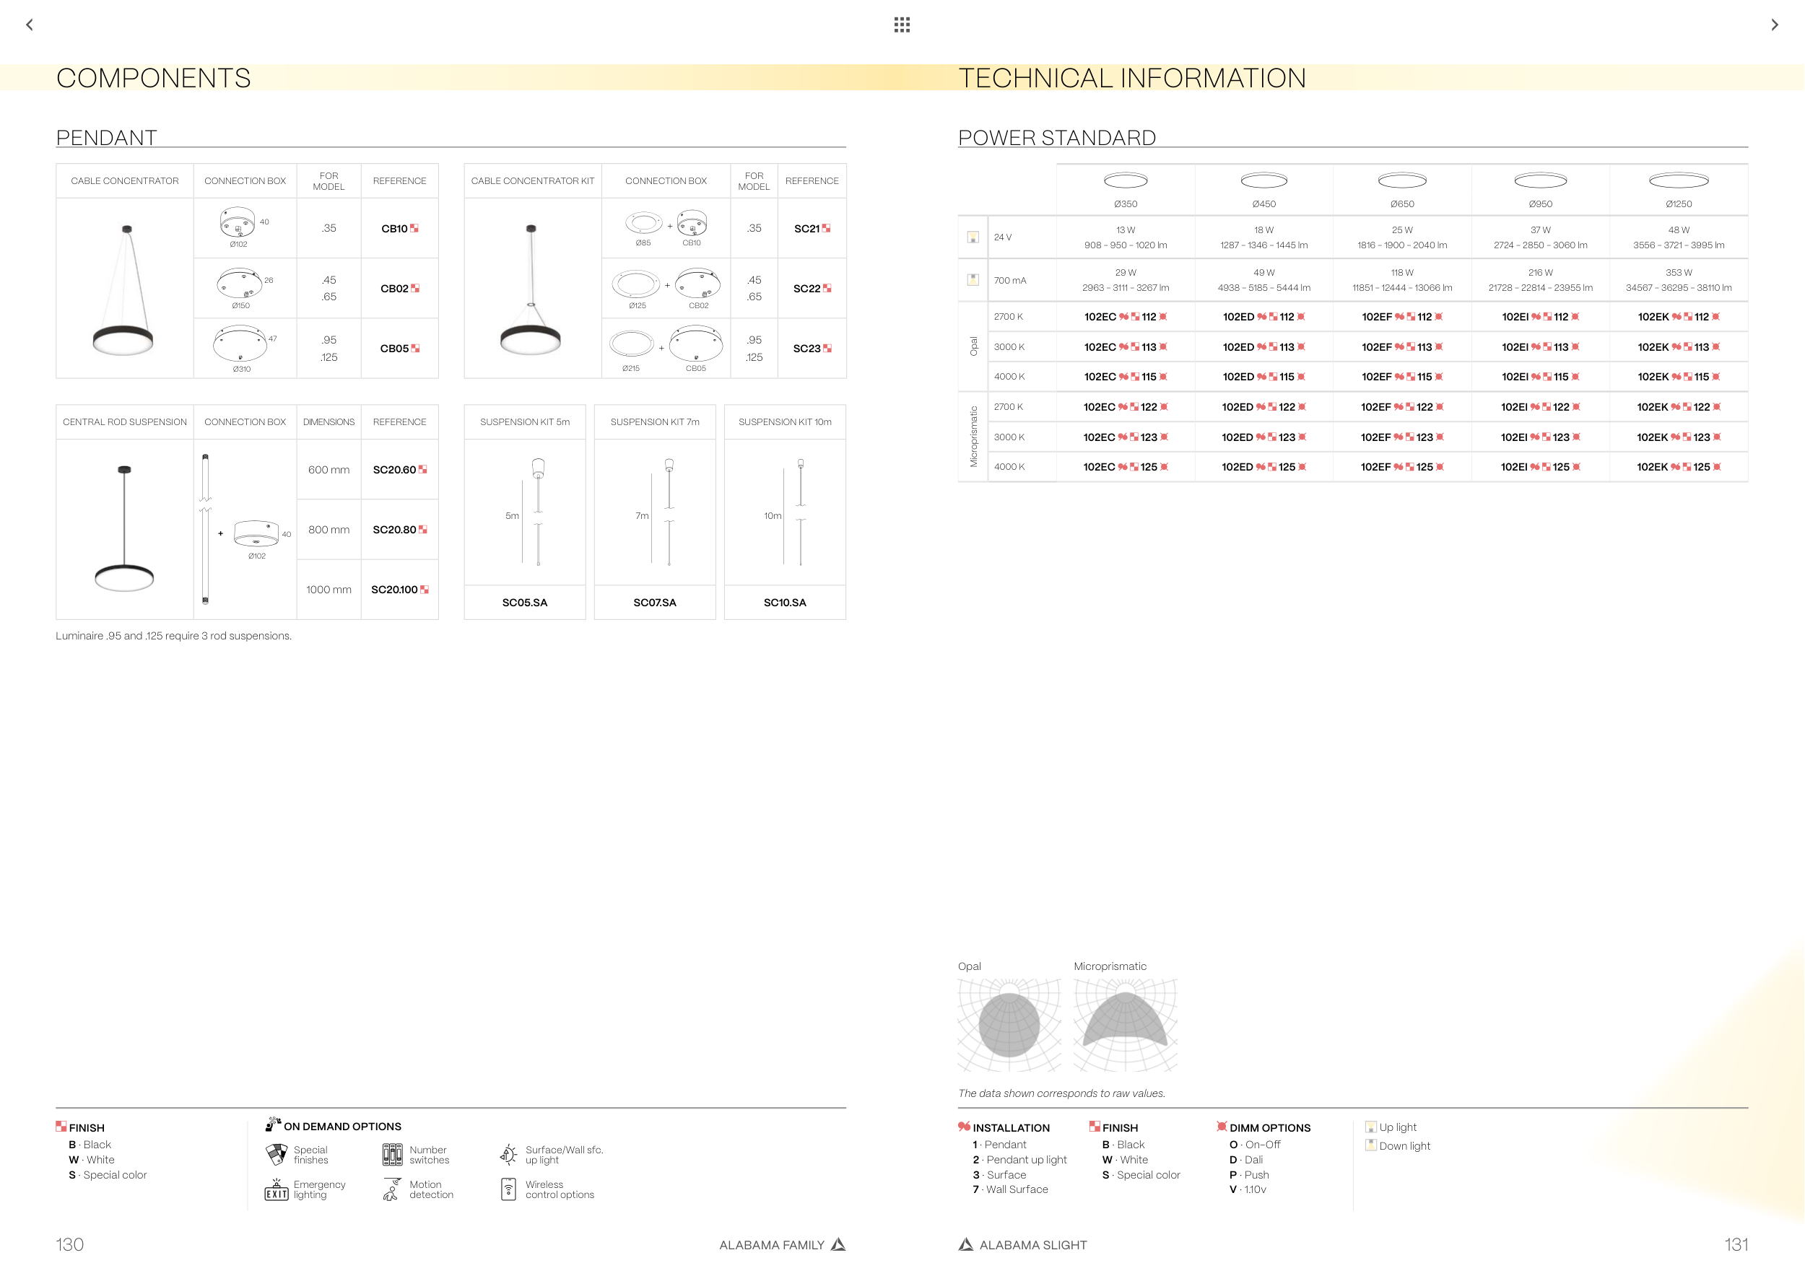Click the Microprismatic polar diagram
The image size is (1805, 1276).
(1125, 1025)
